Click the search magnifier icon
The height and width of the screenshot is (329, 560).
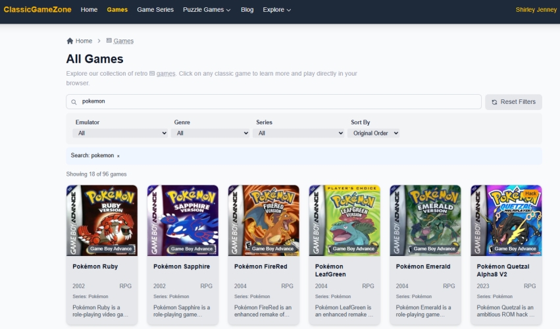pyautogui.click(x=74, y=102)
